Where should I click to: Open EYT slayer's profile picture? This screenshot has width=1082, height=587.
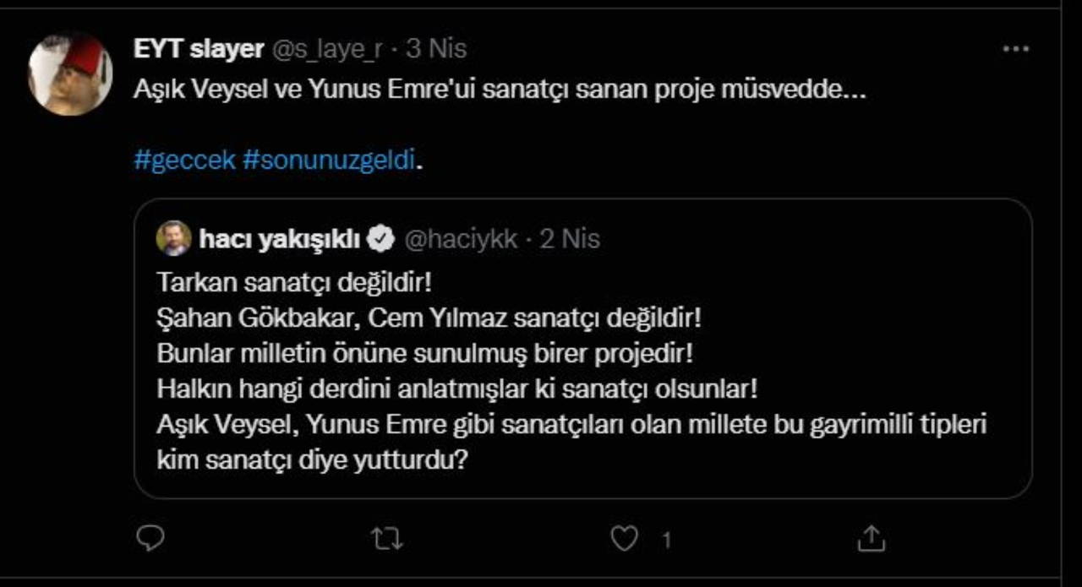(71, 74)
